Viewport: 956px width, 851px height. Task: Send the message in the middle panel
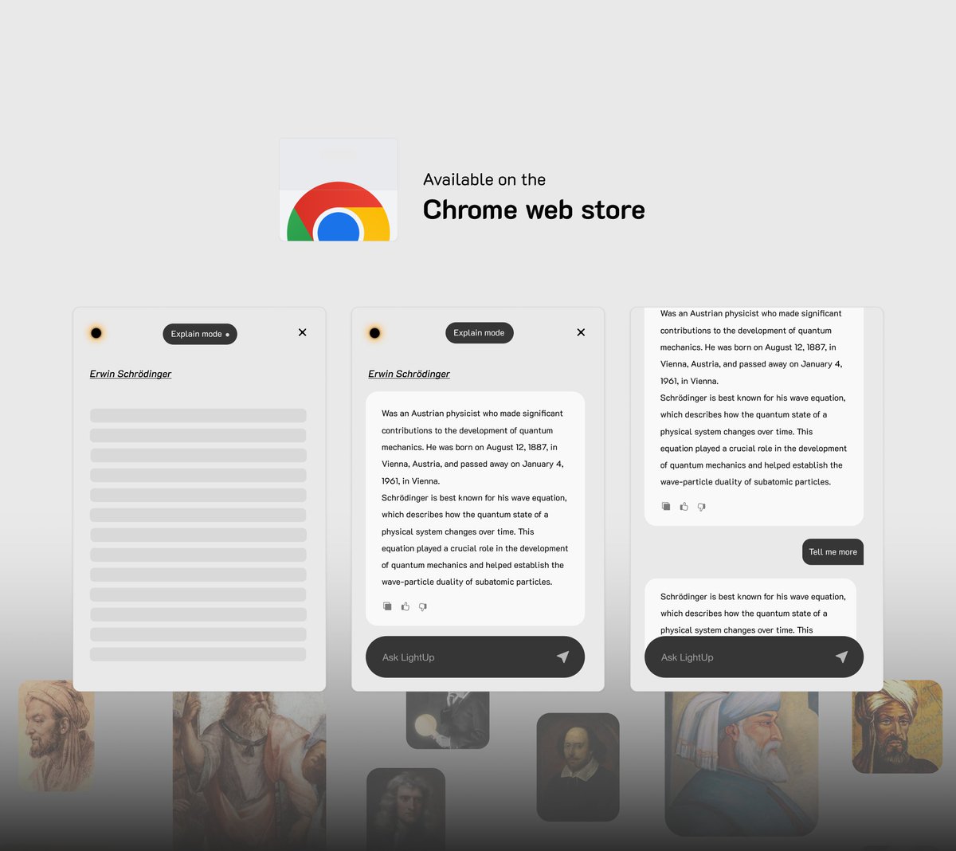[x=563, y=657]
